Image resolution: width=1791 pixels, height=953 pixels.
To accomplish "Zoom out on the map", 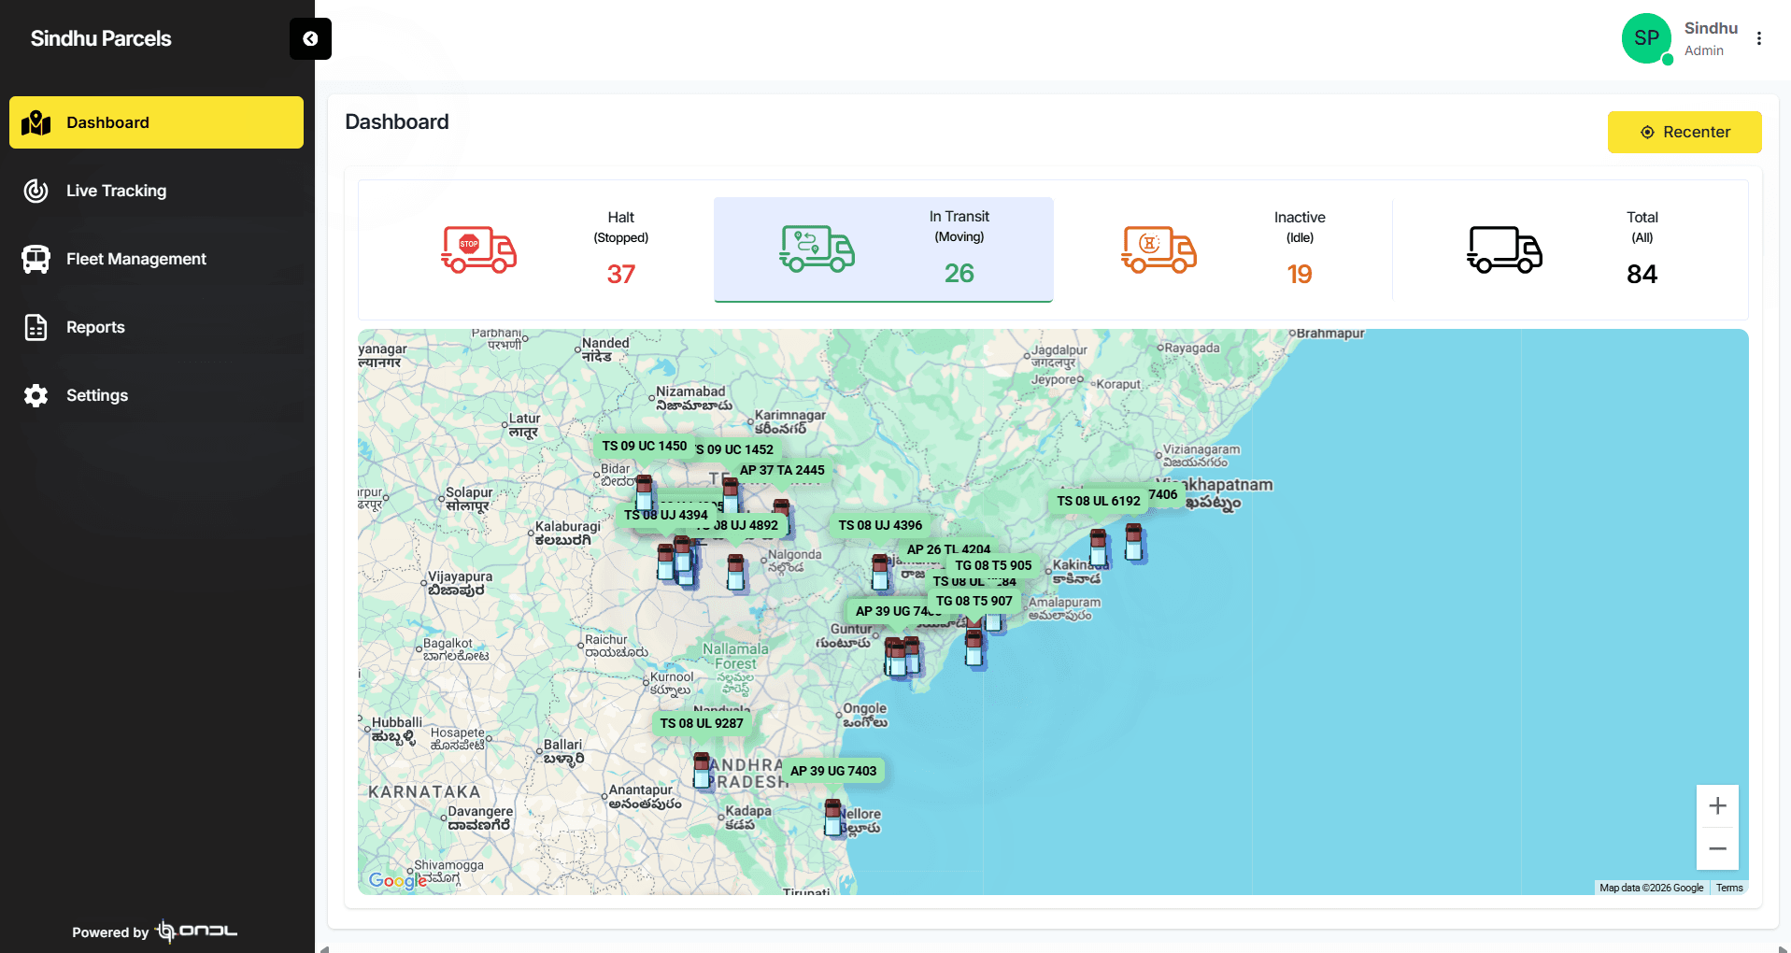I will click(x=1717, y=849).
